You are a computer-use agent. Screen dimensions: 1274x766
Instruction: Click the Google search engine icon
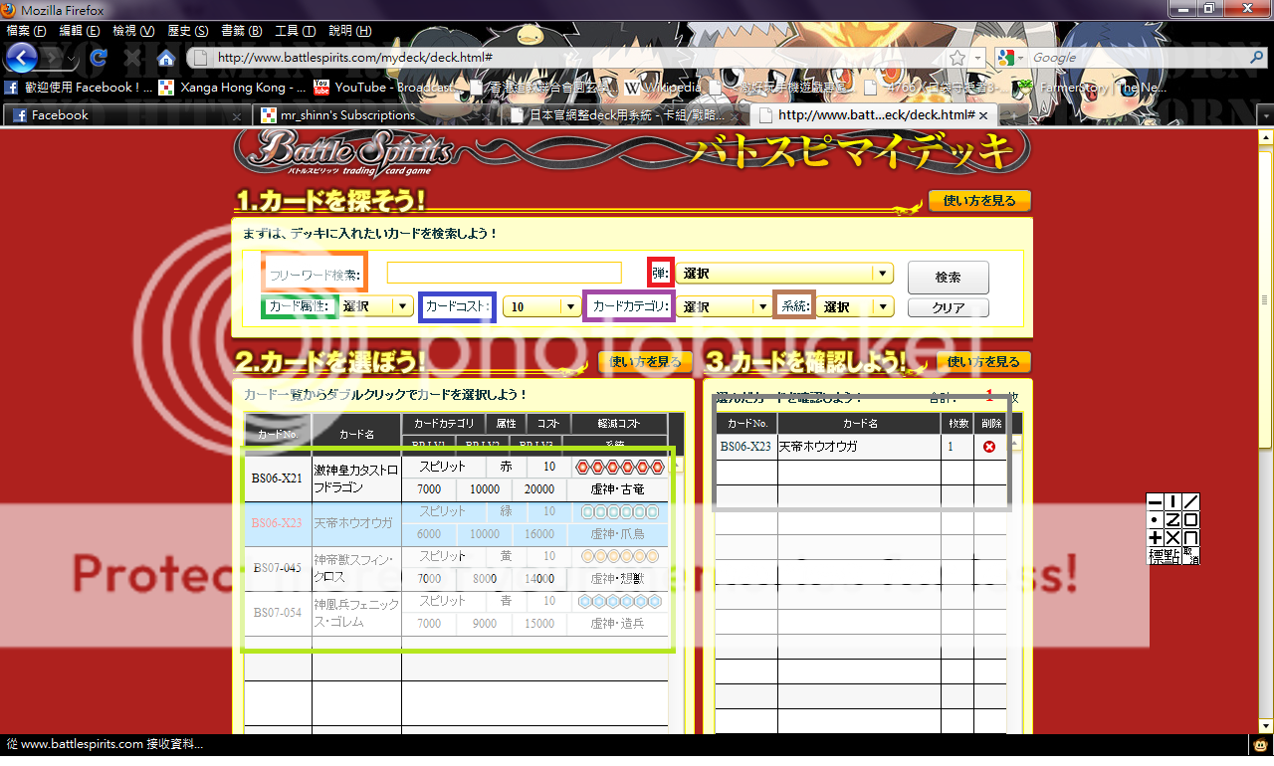(1006, 58)
